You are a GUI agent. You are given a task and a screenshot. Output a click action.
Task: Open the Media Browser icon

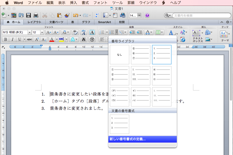[x=123, y=15]
